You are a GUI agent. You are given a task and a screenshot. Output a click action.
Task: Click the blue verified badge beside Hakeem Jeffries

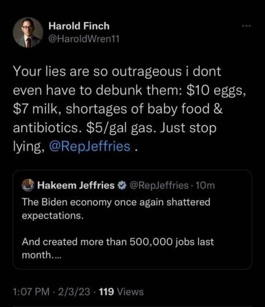(x=122, y=185)
